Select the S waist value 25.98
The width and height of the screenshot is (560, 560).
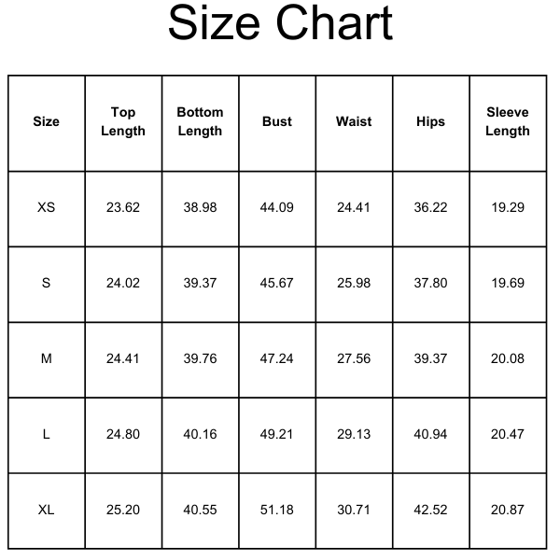point(354,283)
